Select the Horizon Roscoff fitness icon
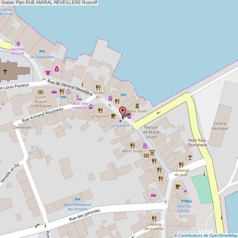Viewport: 238px width, 238px height. click(18, 44)
